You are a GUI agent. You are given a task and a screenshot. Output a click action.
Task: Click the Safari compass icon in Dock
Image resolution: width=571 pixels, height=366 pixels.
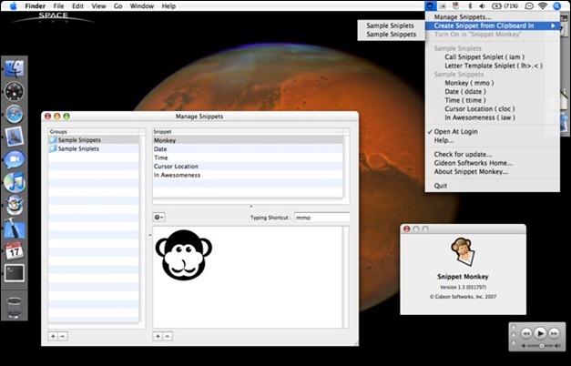tap(14, 114)
